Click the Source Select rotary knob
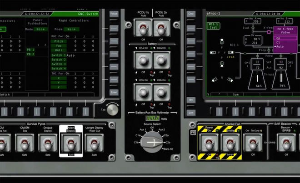The width and height of the screenshot is (300, 183). [152, 143]
